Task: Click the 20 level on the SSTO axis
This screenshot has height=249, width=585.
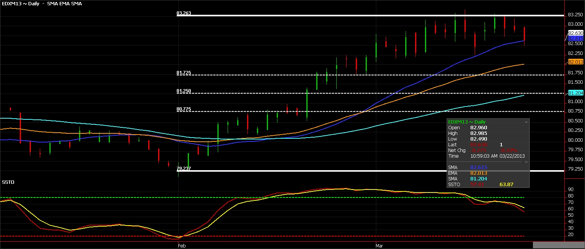Action: point(571,235)
